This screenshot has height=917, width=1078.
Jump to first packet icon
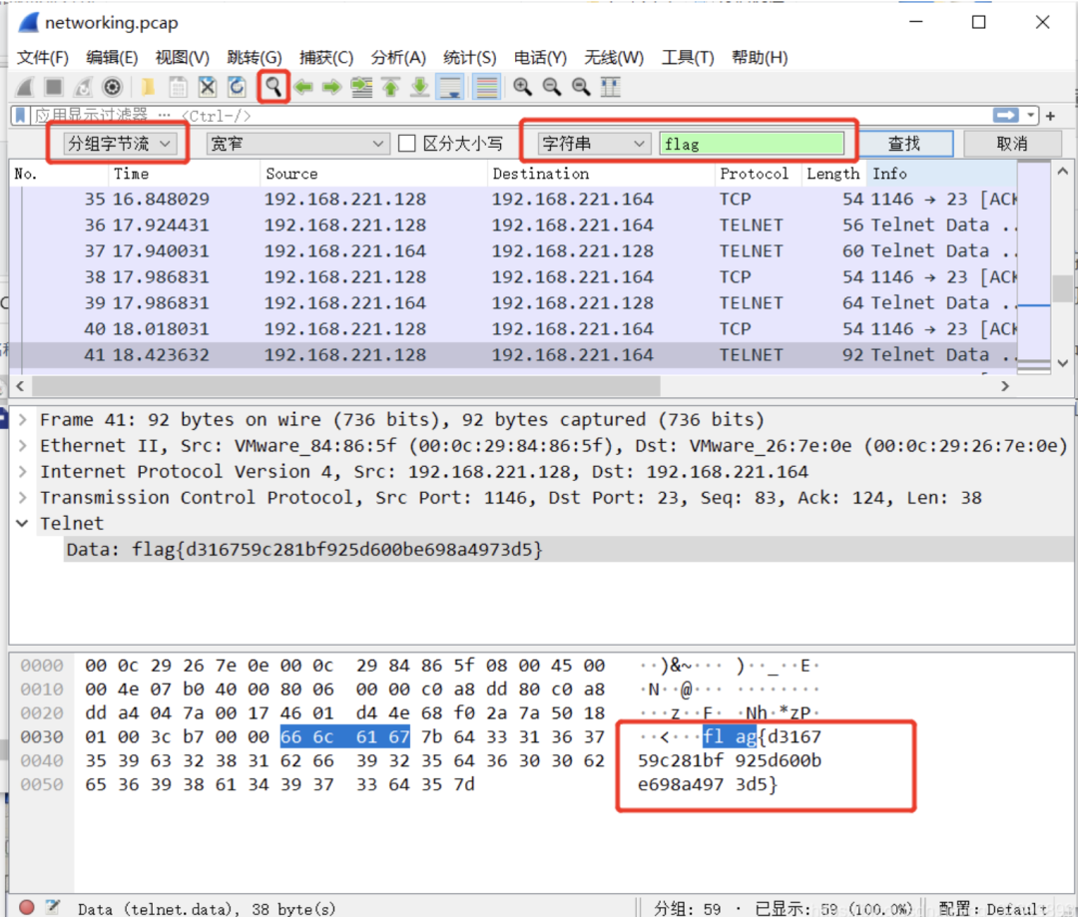[x=390, y=87]
